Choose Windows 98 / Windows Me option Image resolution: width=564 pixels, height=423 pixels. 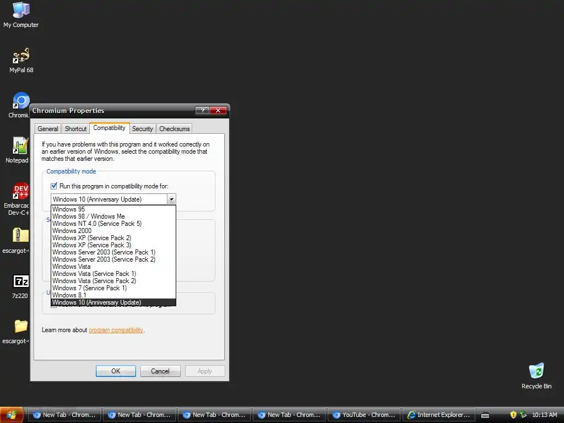[113, 216]
